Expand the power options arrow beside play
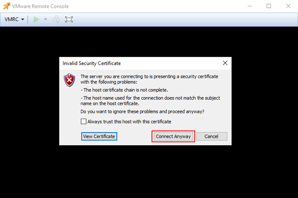The width and height of the screenshot is (298, 198). point(45,19)
